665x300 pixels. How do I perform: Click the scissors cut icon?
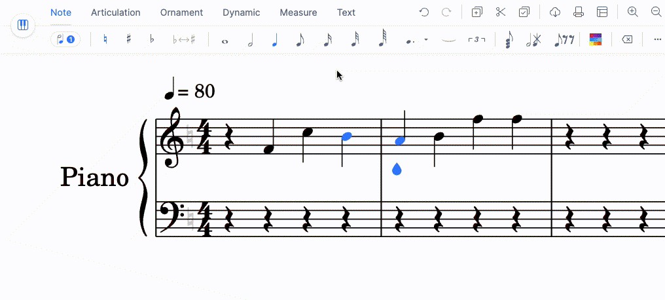(x=501, y=12)
